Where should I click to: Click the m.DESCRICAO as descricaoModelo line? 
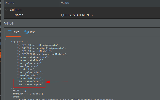click(x=42, y=54)
